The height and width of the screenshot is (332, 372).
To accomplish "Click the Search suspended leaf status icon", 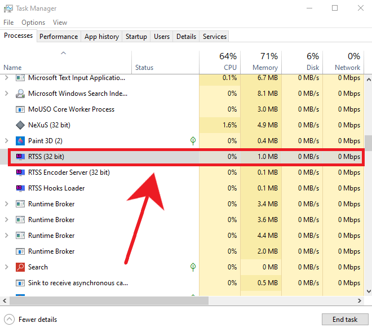I will 193,267.
